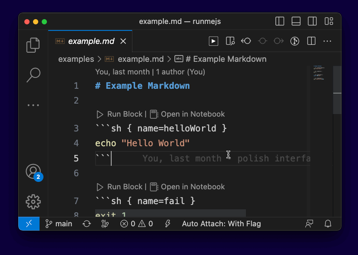Viewport: 358px width, 255px height.
Task: Open the editor More Actions menu
Action: pos(327,41)
